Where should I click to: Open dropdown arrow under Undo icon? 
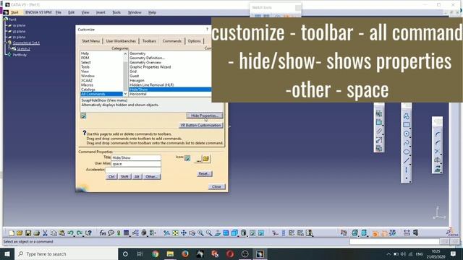pyautogui.click(x=73, y=236)
